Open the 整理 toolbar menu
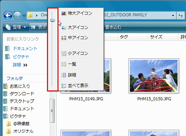This screenshot has width=186, height=136. 16,27
